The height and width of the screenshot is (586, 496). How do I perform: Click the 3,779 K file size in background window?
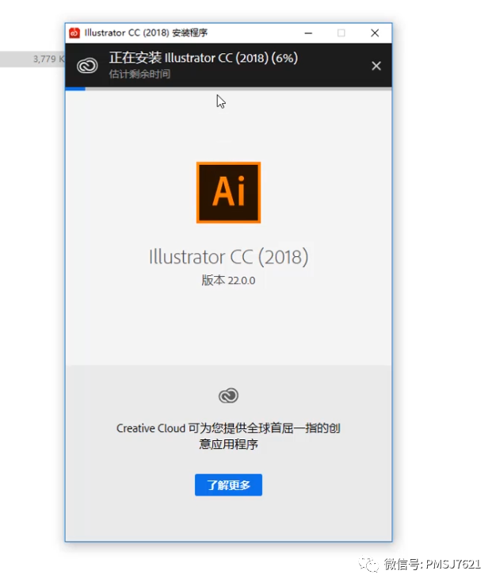coord(48,59)
